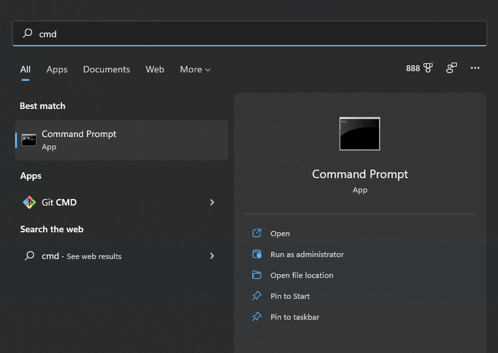Select the All tab
This screenshot has height=353, width=498.
pos(25,69)
